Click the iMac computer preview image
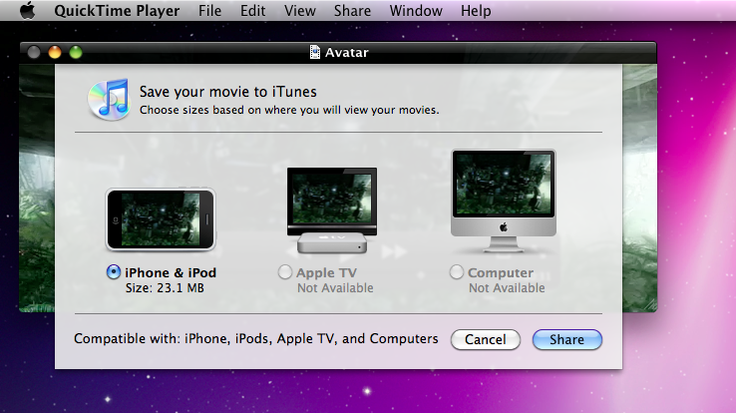The width and height of the screenshot is (736, 413). 504,201
